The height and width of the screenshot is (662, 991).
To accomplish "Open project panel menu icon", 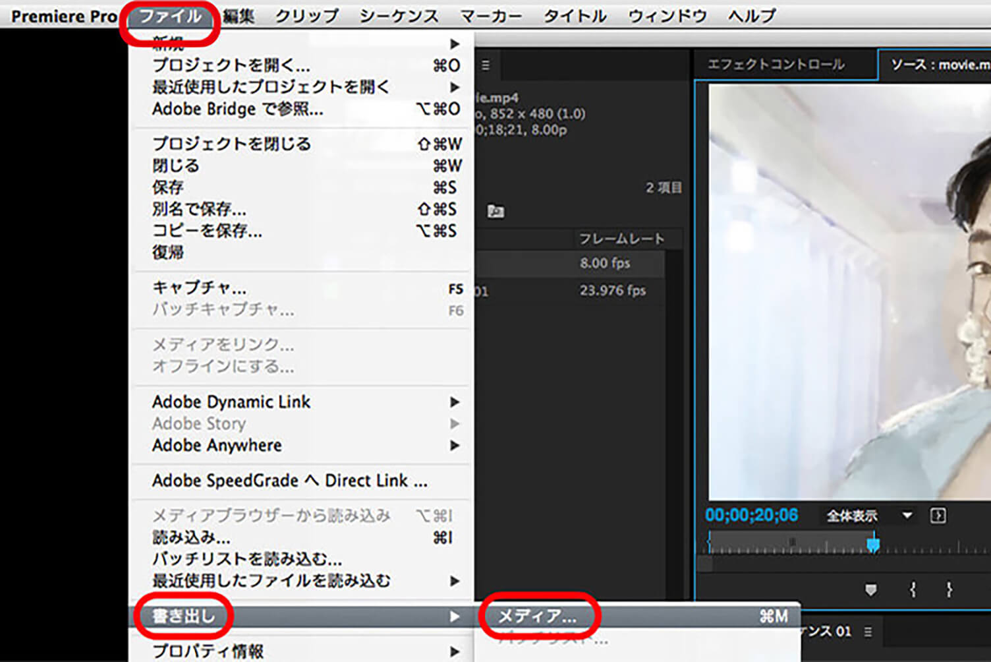I will 486,65.
